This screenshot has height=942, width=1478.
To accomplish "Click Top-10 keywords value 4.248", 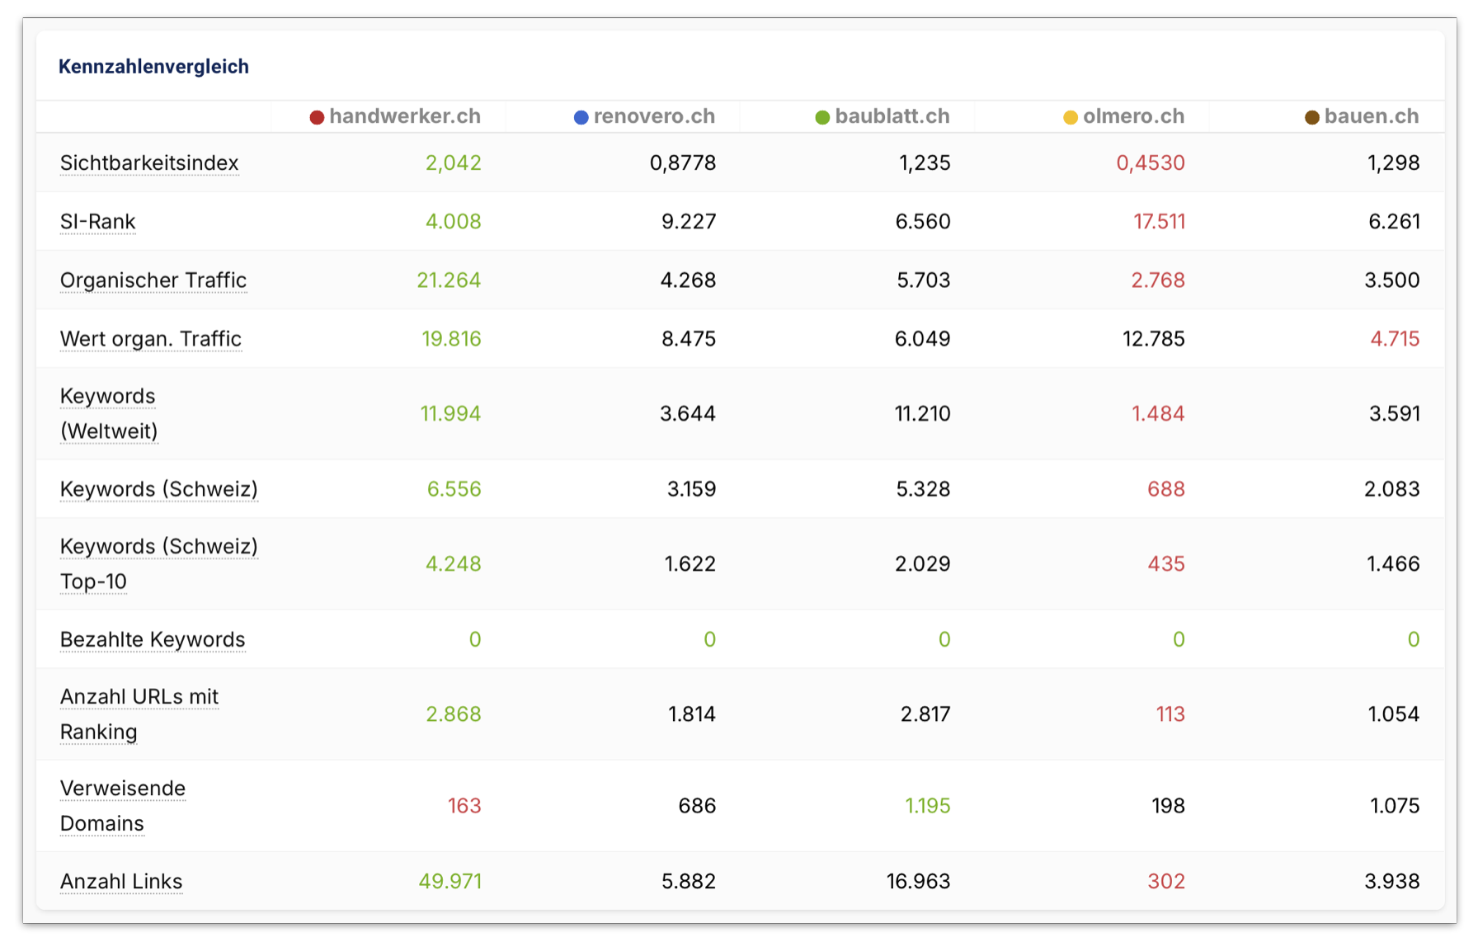I will 453,564.
